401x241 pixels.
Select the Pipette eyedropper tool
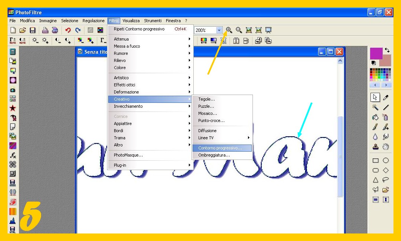(x=386, y=98)
